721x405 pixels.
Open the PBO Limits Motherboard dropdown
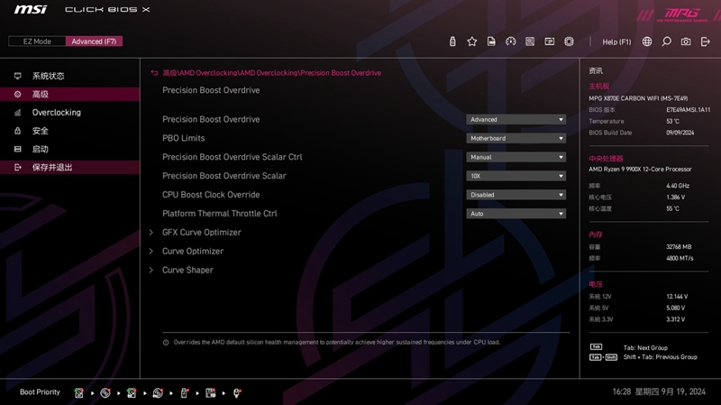point(516,138)
